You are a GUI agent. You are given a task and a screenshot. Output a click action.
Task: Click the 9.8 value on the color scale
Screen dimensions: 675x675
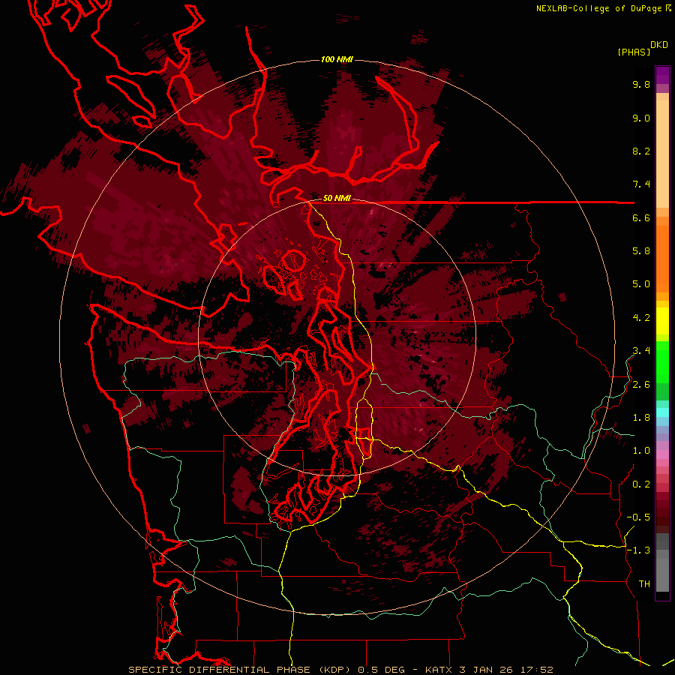click(641, 84)
